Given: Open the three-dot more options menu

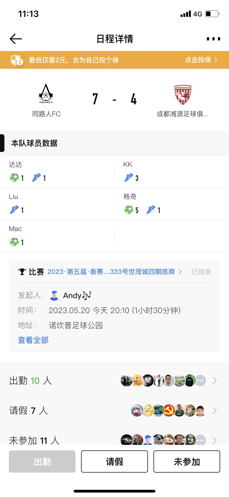Looking at the screenshot, I should 213,39.
